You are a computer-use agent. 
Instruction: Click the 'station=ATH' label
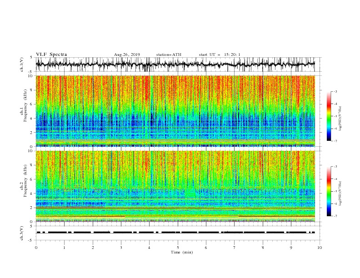point(169,55)
